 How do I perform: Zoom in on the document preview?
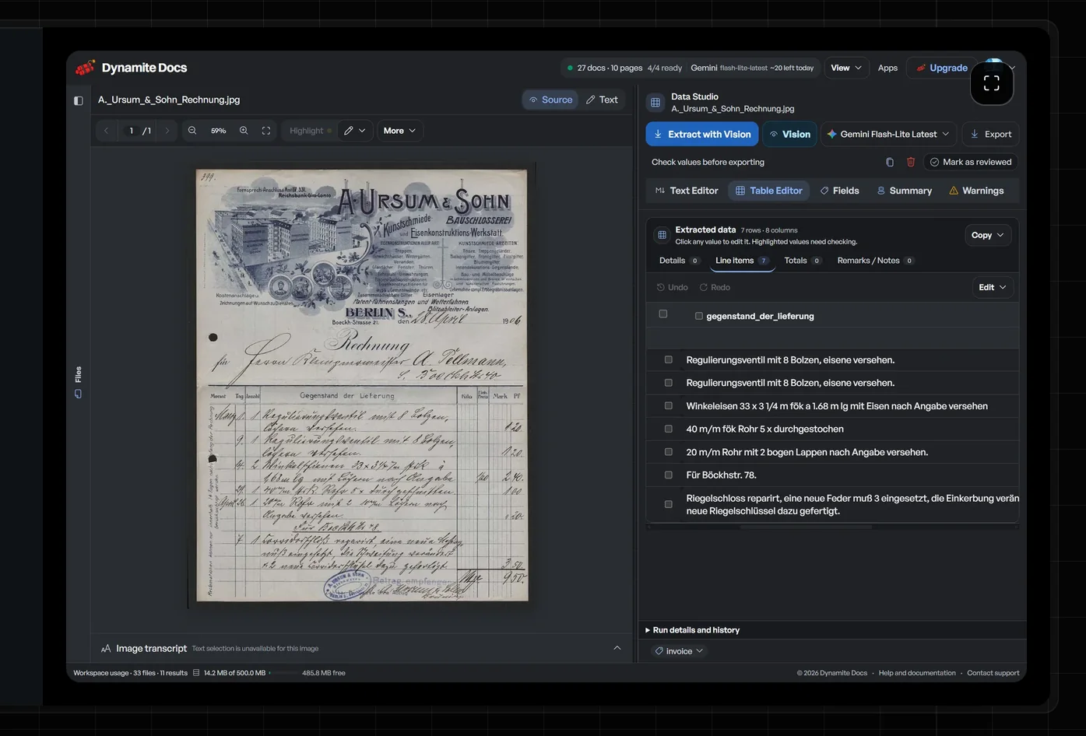click(x=244, y=131)
